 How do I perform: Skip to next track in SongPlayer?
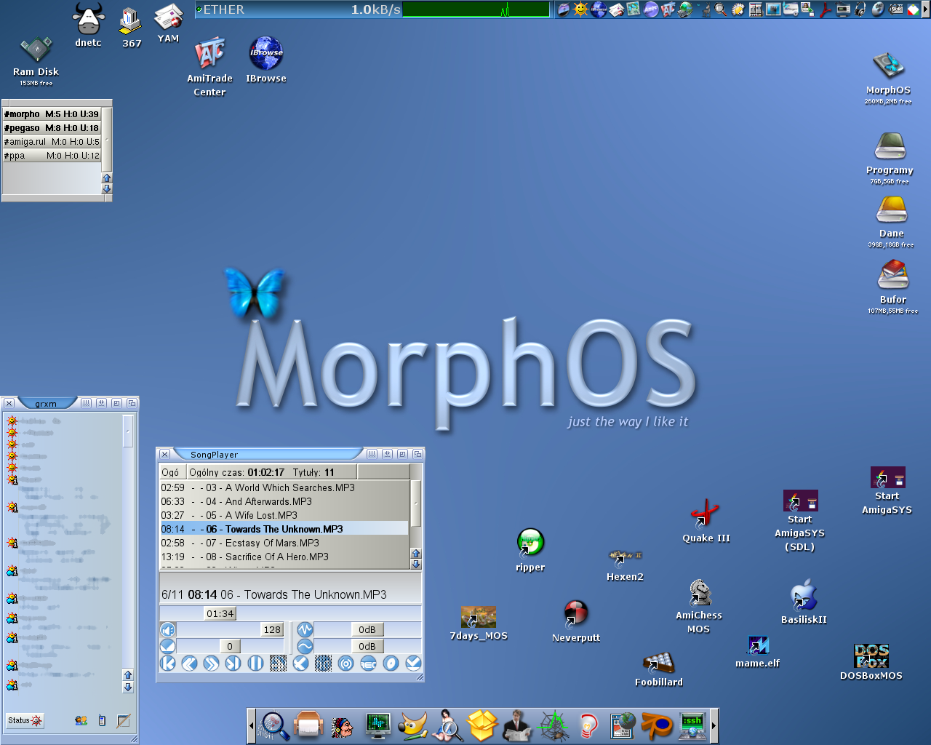[x=233, y=663]
